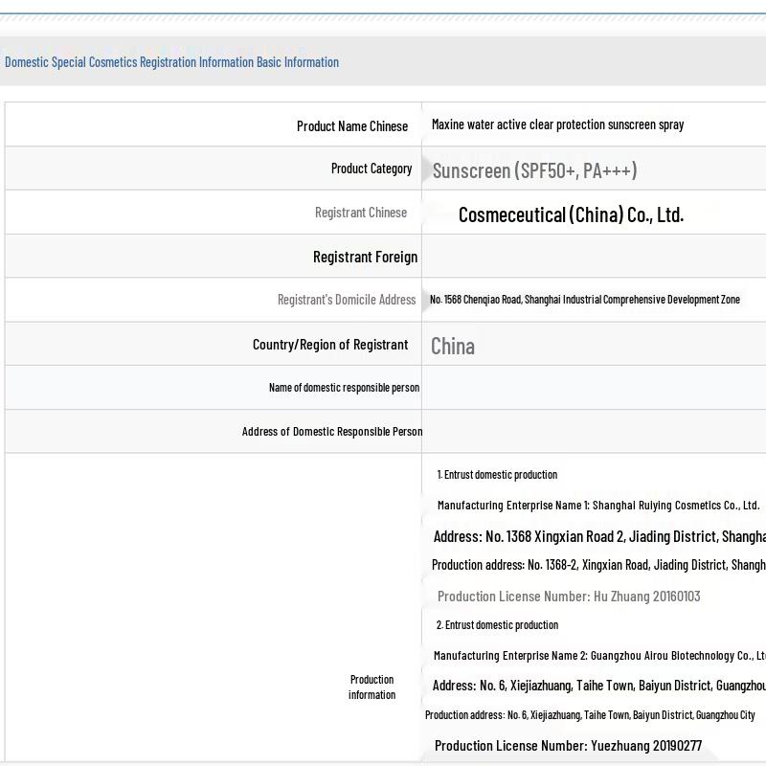Select Production License Number Hu Zhuang 20160103
Screen dimensions: 766x766
point(569,597)
